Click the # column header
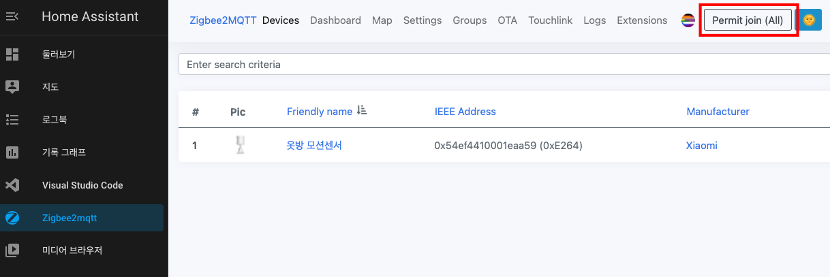The width and height of the screenshot is (830, 277). click(196, 112)
